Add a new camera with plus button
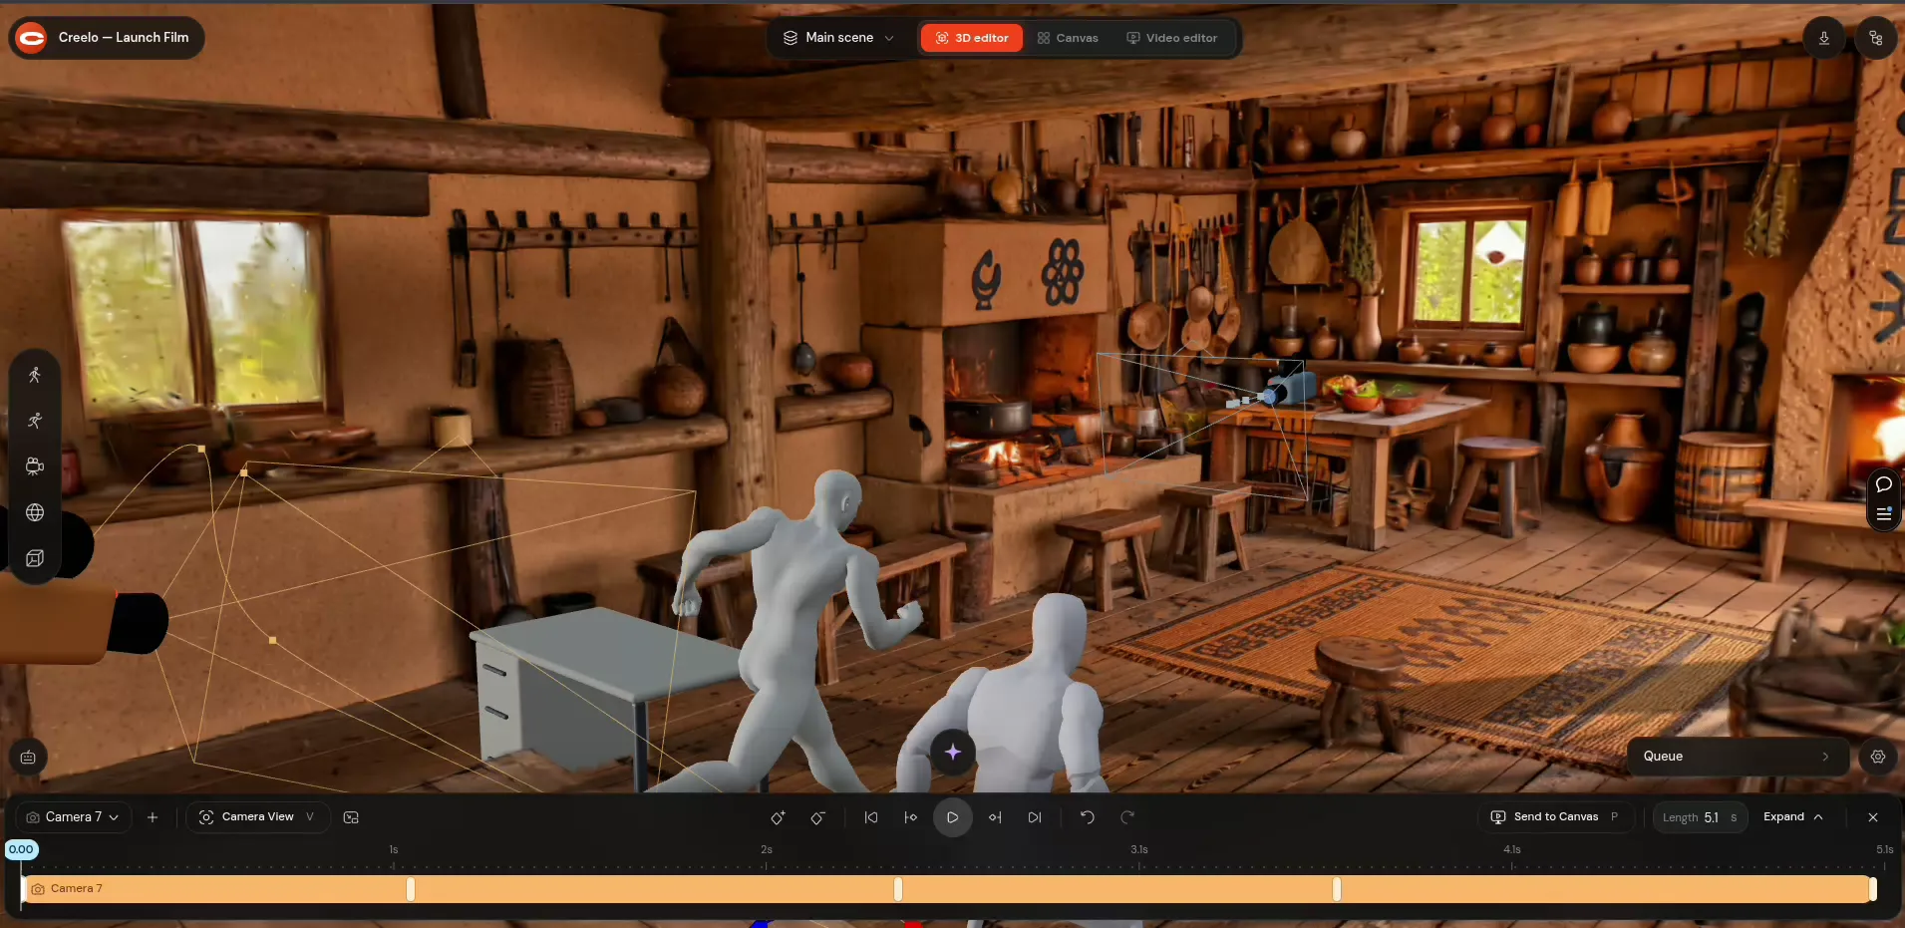Image resolution: width=1905 pixels, height=928 pixels. pyautogui.click(x=153, y=817)
